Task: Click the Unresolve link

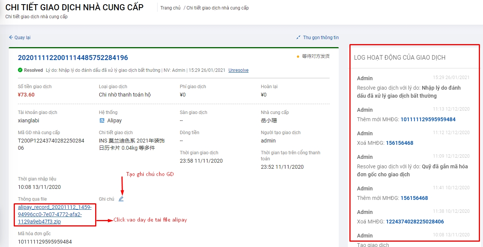Action: click(x=238, y=70)
